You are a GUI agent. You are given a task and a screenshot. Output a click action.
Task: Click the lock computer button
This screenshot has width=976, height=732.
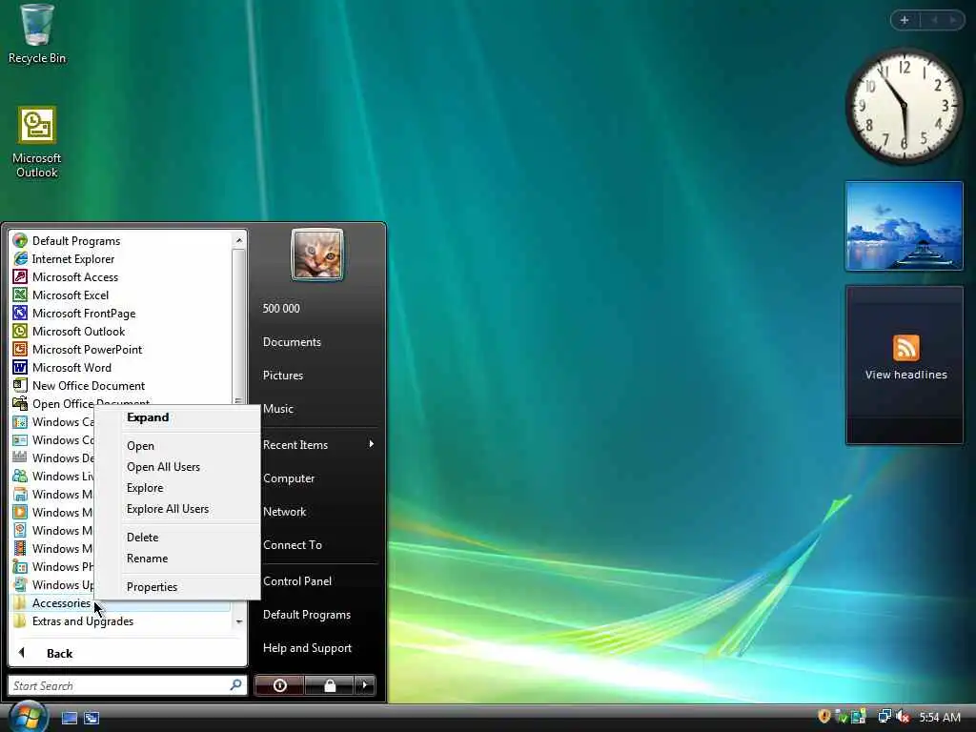pos(329,685)
